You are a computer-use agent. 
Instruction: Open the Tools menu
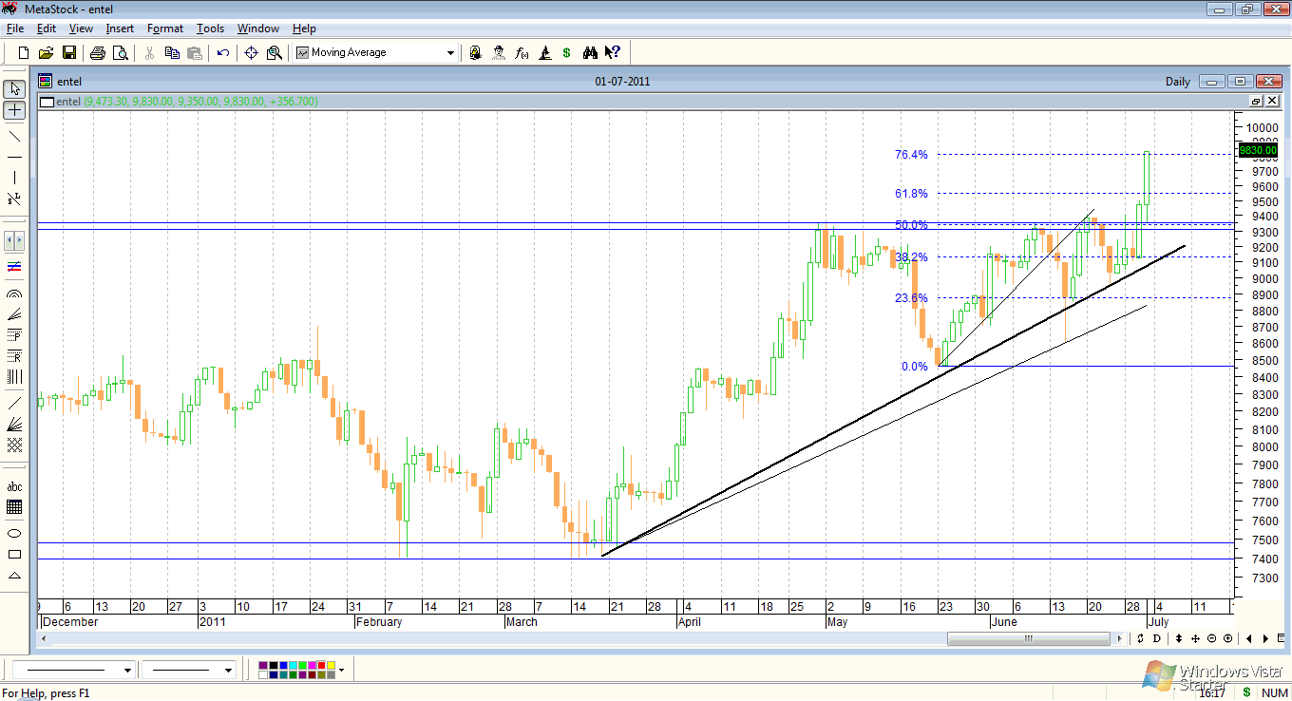click(x=210, y=28)
